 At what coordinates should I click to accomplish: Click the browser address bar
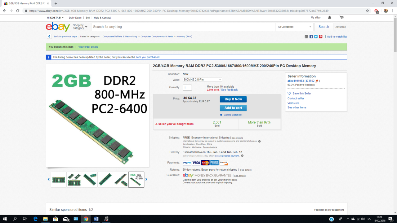(x=194, y=11)
